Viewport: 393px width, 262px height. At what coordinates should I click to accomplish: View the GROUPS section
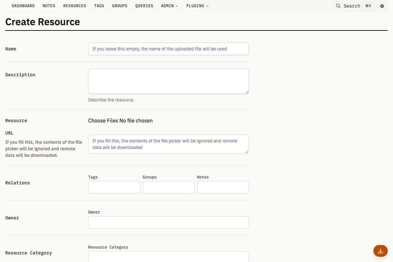(120, 6)
